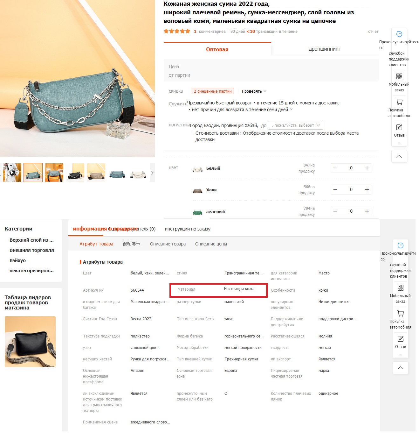
Task: Switch to дропшиппинг tab
Action: [325, 49]
